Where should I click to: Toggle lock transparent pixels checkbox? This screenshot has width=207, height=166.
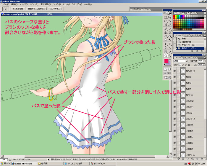click(180, 65)
